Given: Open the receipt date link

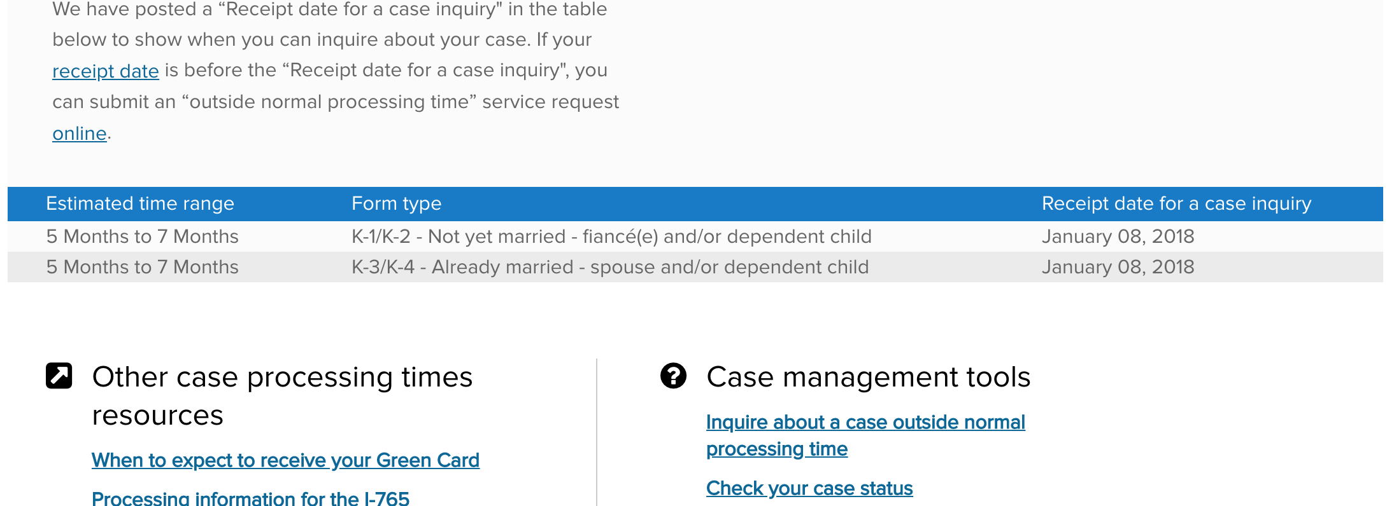Looking at the screenshot, I should pos(106,71).
